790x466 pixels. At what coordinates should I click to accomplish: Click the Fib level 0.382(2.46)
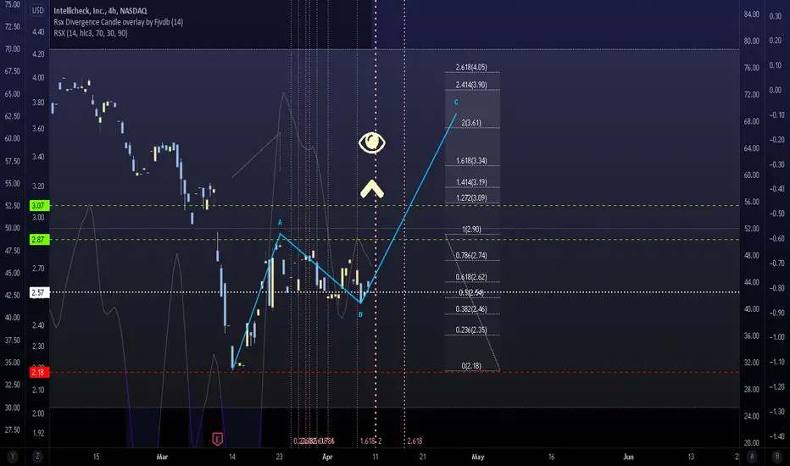point(471,308)
